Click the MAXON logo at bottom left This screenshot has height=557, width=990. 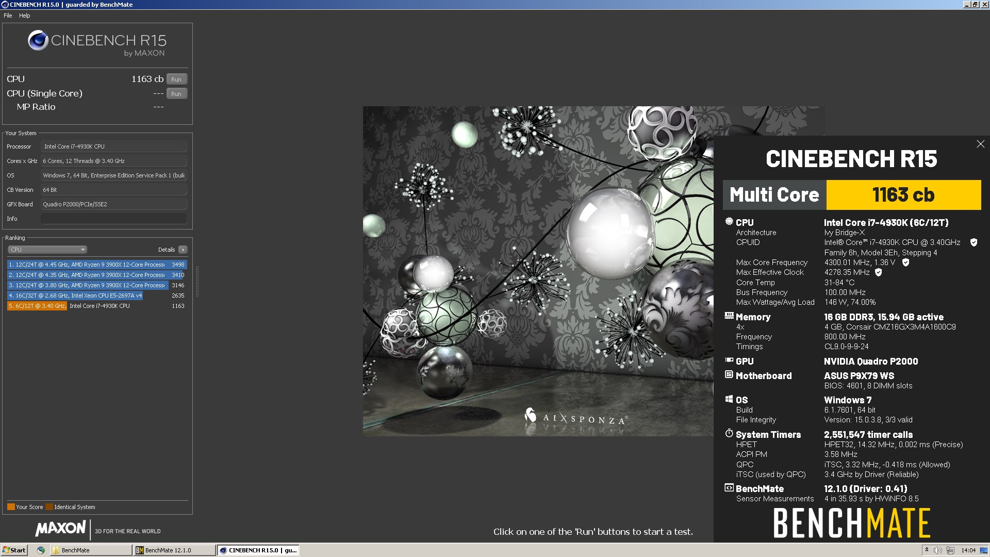click(x=60, y=529)
